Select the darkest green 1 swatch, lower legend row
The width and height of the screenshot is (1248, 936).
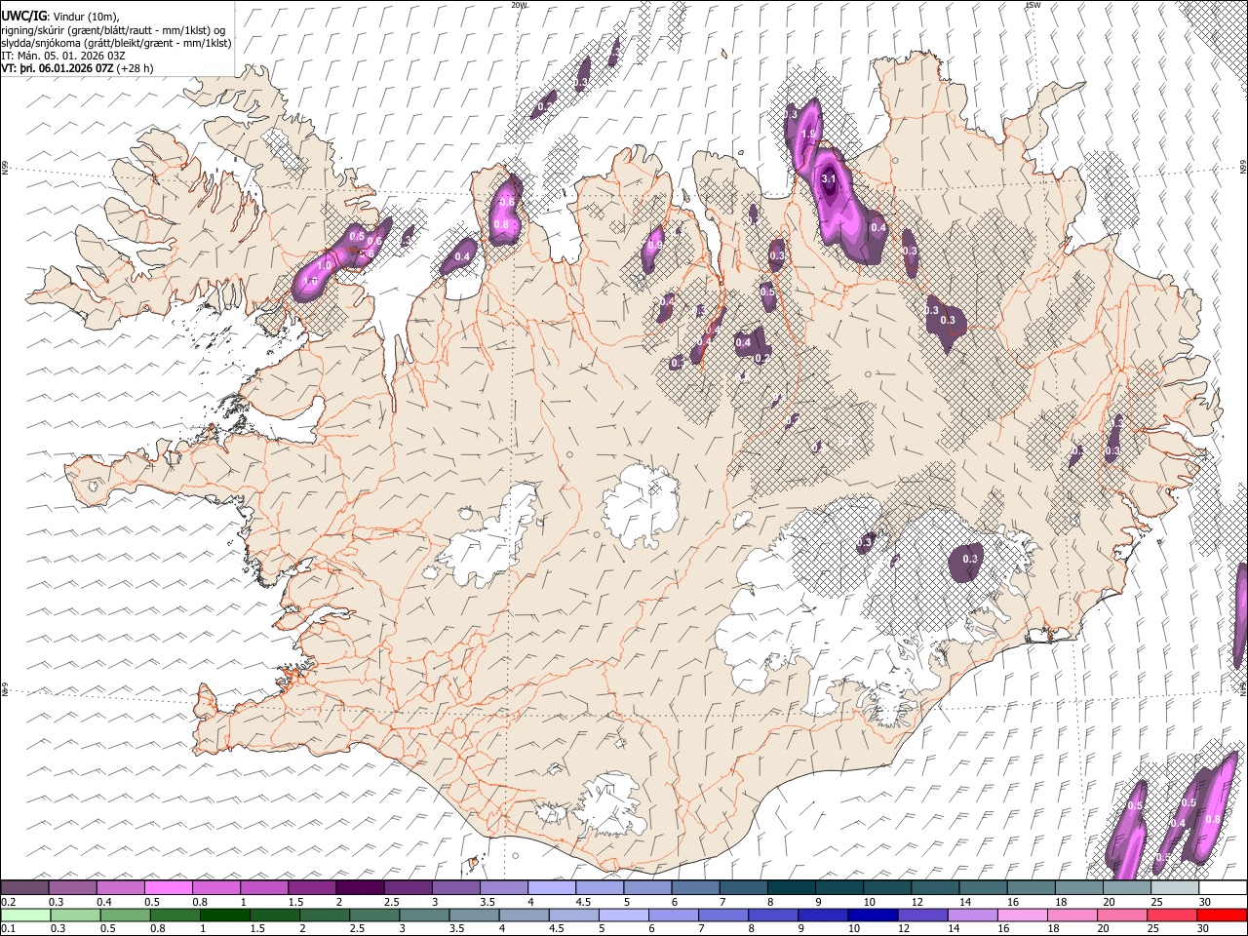225,915
